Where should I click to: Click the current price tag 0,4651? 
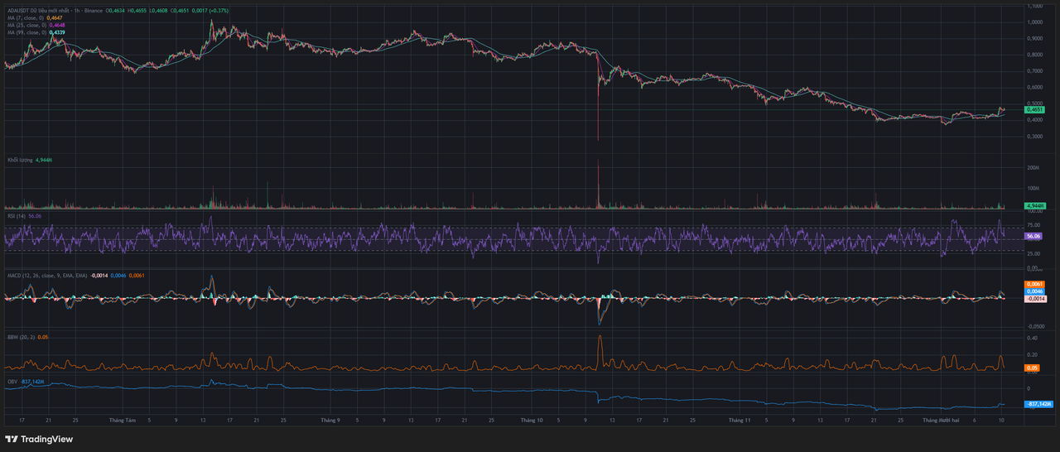(1035, 109)
